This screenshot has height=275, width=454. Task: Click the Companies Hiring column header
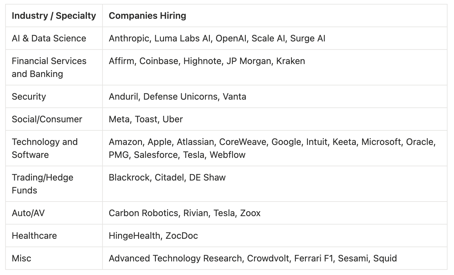pos(147,16)
